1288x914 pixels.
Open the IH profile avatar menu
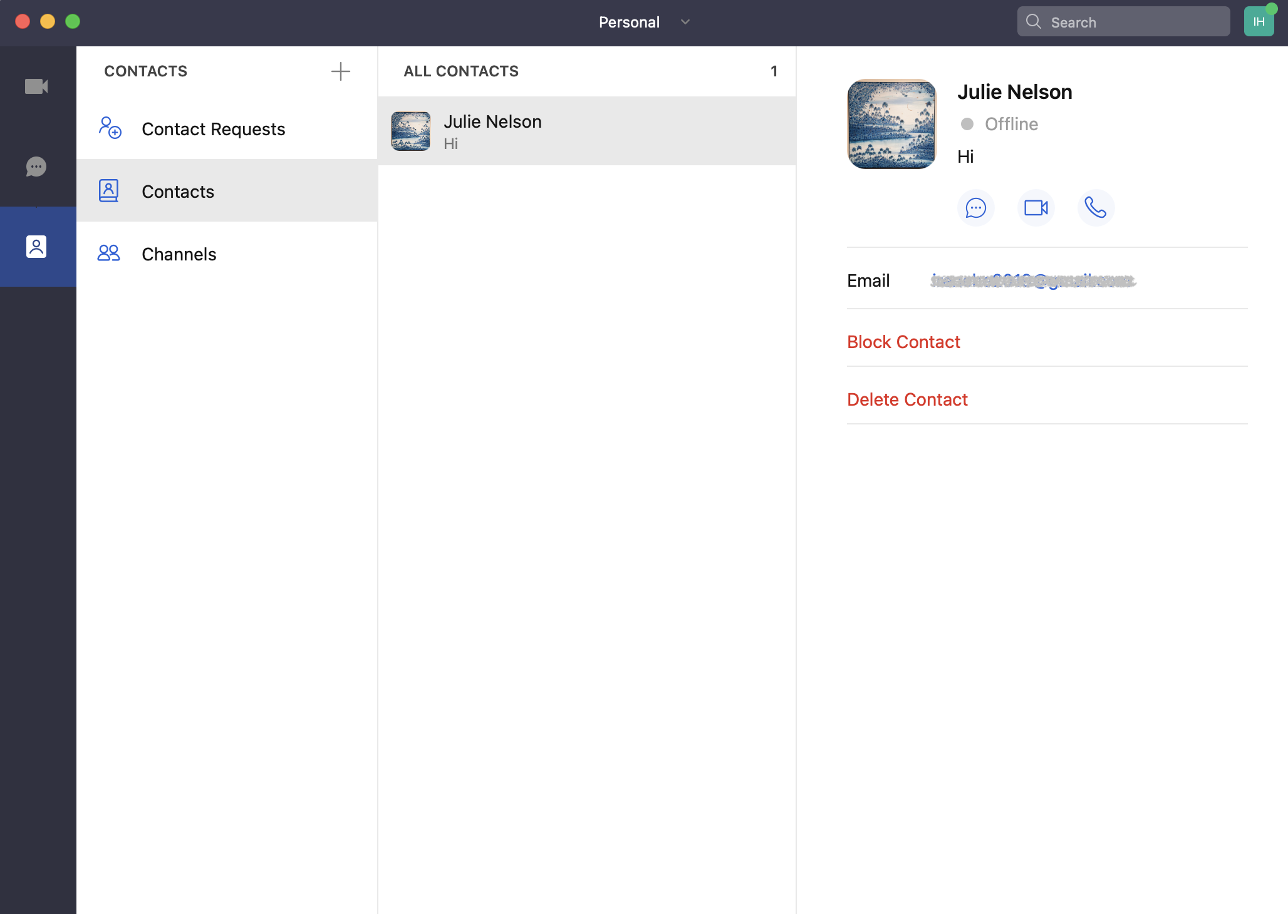tap(1259, 23)
